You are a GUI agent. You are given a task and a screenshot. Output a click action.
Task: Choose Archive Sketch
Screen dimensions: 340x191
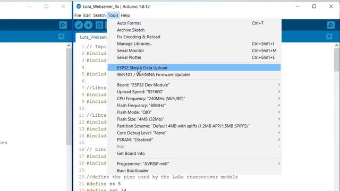coord(194,30)
